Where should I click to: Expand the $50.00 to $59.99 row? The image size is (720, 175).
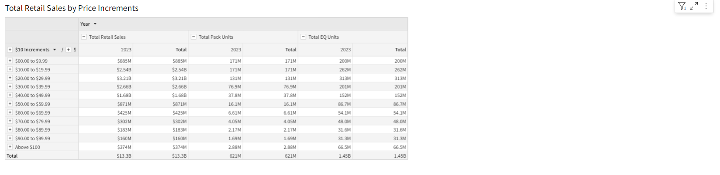click(x=10, y=104)
